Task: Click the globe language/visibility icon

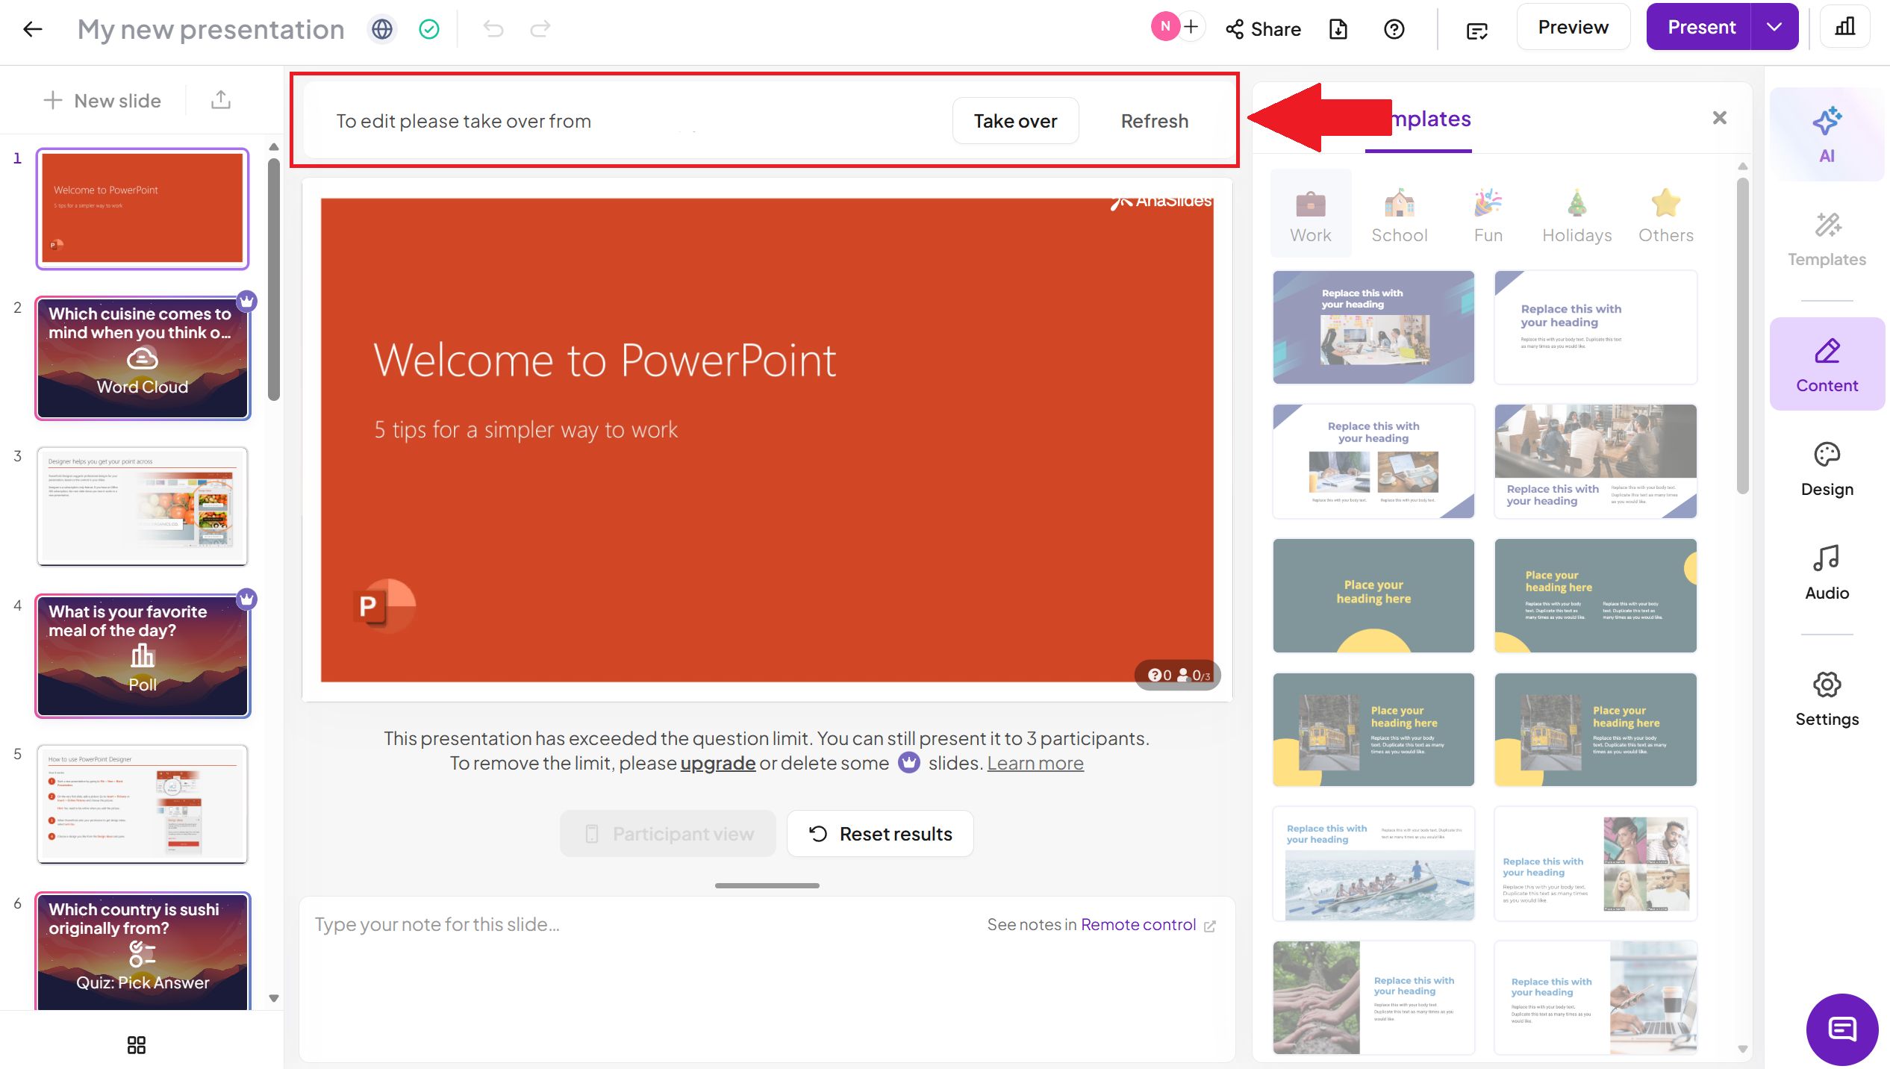Action: (x=382, y=29)
